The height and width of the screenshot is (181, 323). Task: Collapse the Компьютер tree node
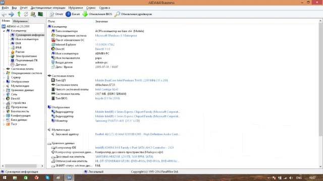[x=4, y=31]
